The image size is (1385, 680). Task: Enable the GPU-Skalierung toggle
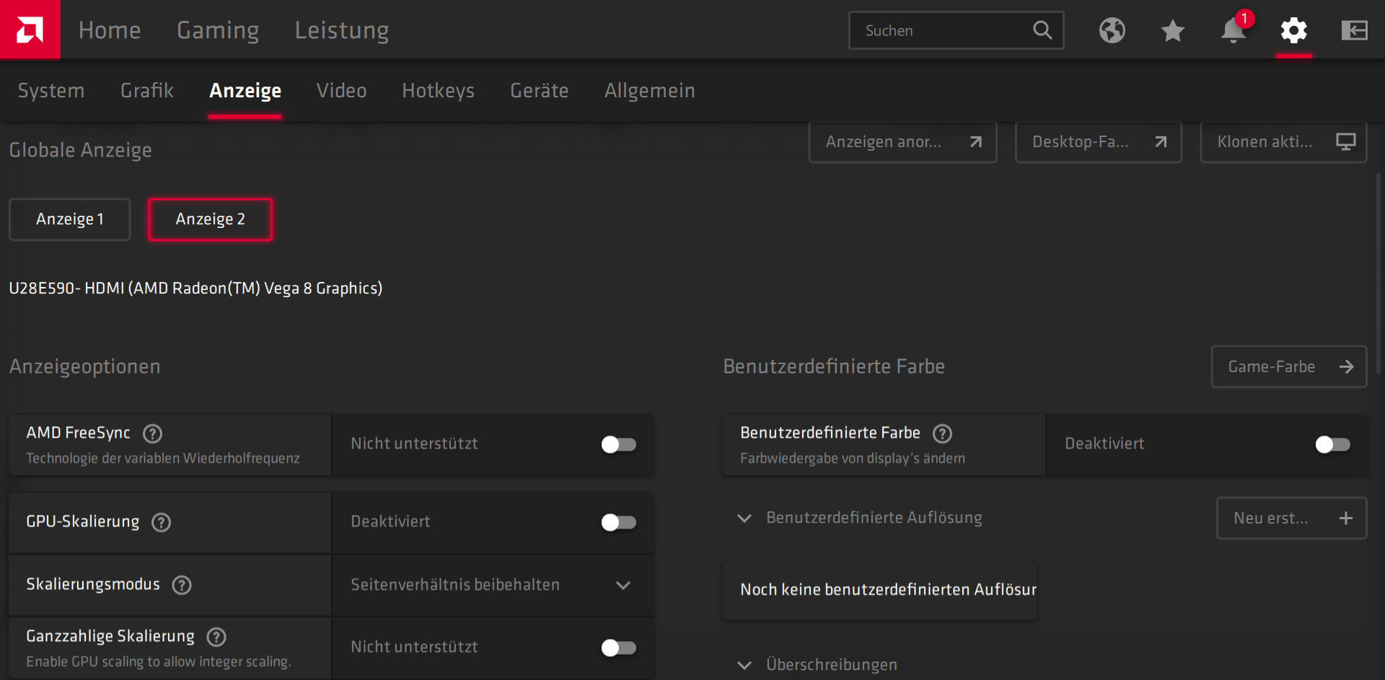pos(618,522)
